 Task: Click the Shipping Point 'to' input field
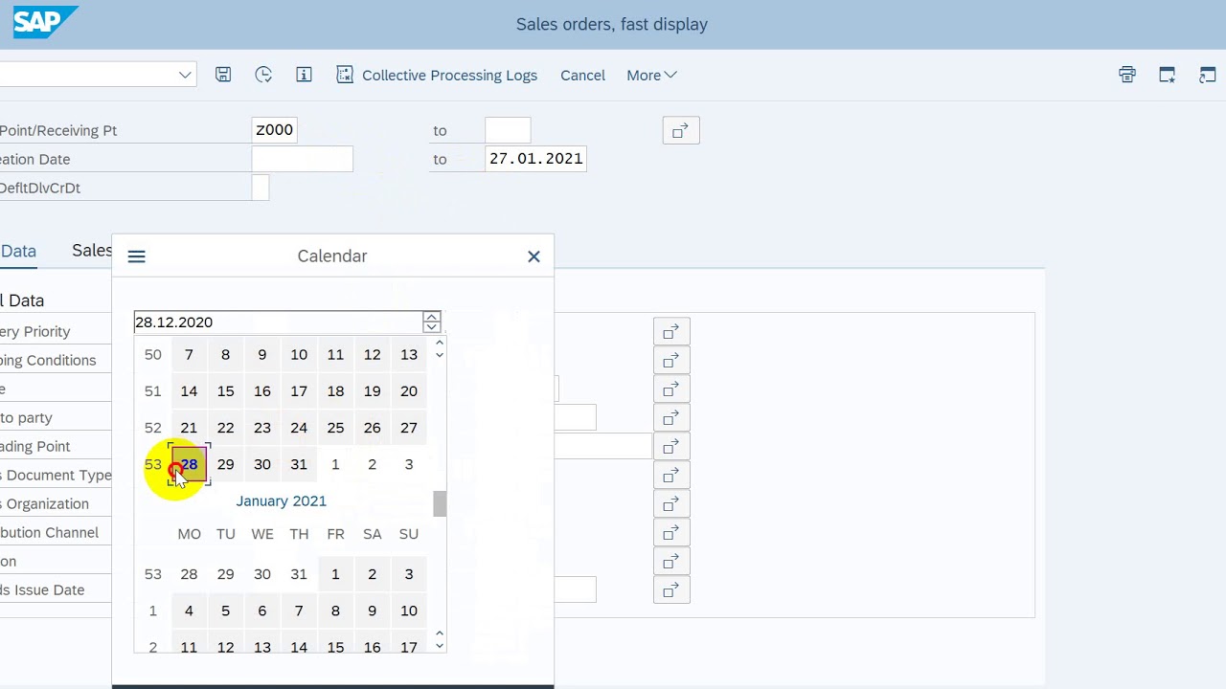tap(508, 130)
